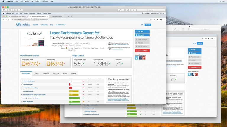Screen dimensions: 227x127
Task: Expand the Minify JavaScript recommendation in front window
Action: click(x=28, y=101)
